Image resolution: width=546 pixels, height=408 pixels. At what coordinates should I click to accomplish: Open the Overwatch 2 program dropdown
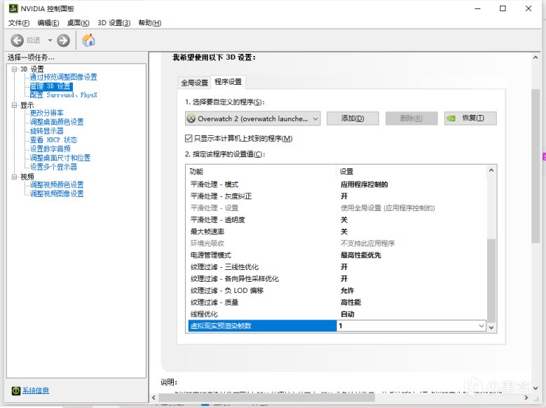tap(253, 118)
